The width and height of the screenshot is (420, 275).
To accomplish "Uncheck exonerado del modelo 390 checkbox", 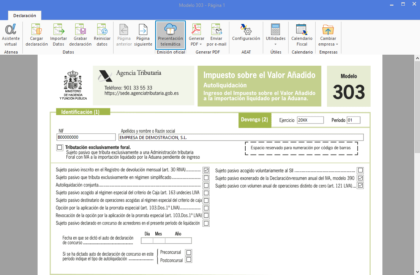I will coord(360,178).
